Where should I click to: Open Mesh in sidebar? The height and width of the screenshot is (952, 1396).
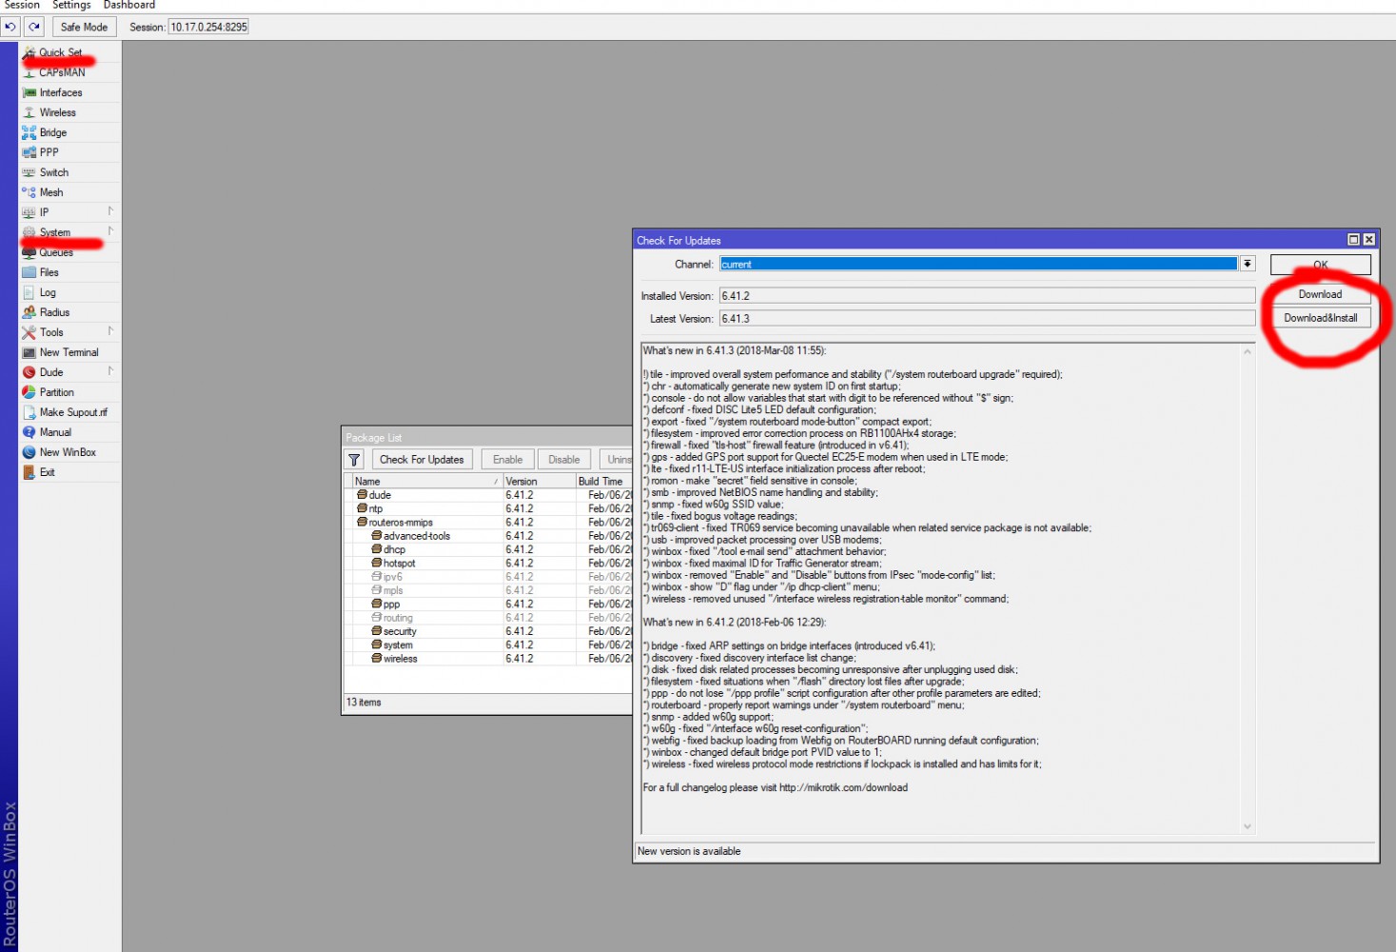click(x=51, y=192)
